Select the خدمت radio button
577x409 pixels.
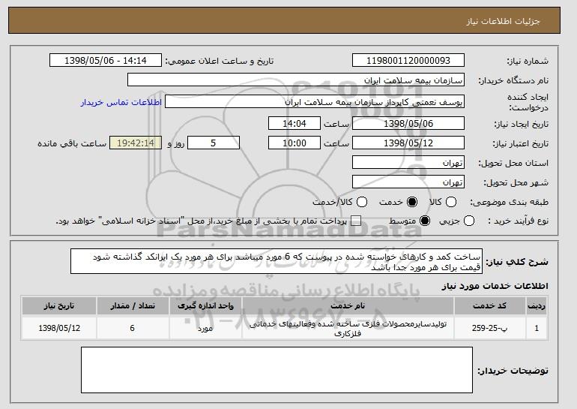tap(412, 202)
